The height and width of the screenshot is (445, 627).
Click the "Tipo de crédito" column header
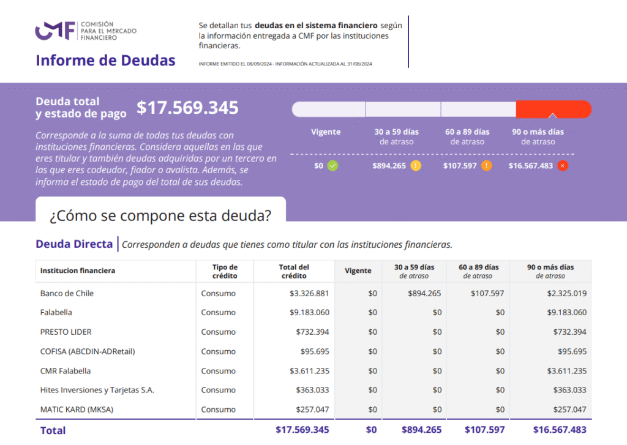point(225,271)
